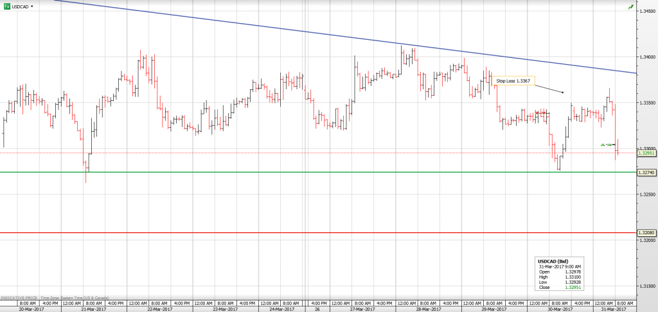Viewport: 658px width, 312px height.
Task: Click the endpoint dot of Stop Loss pointer
Action: pos(563,92)
